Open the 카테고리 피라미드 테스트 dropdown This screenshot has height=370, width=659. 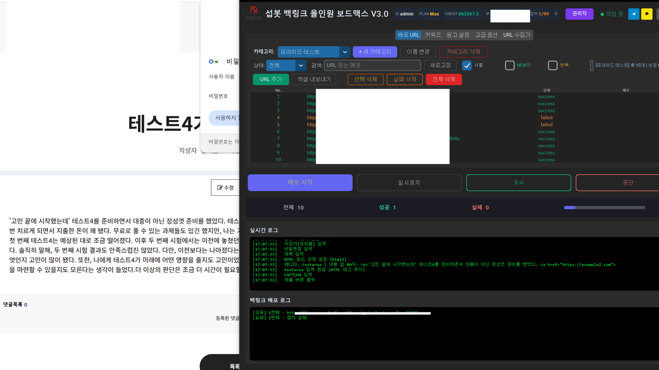(x=314, y=52)
